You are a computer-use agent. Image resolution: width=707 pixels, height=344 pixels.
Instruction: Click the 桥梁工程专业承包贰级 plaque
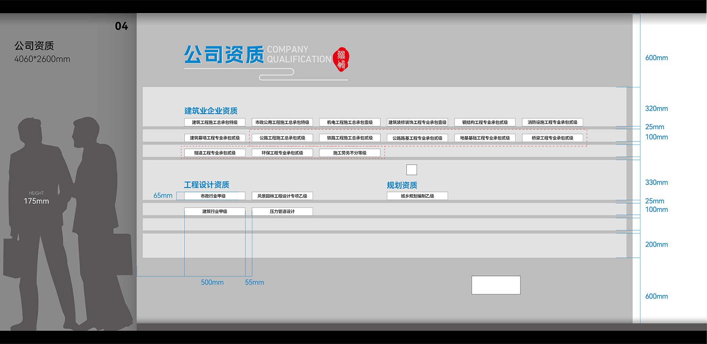(552, 138)
